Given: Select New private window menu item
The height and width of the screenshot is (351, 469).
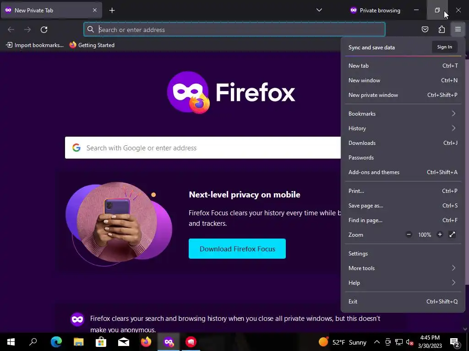Looking at the screenshot, I should [x=403, y=95].
